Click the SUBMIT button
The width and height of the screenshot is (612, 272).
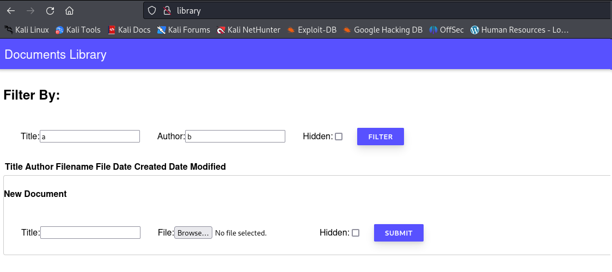pos(399,233)
